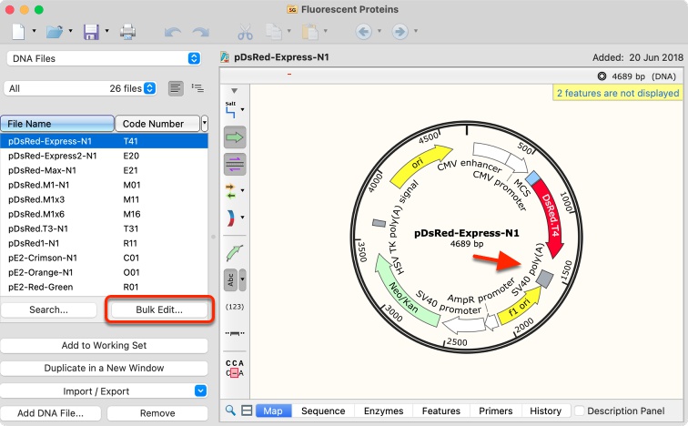Click Add DNA File... button
The height and width of the screenshot is (426, 688).
tap(50, 413)
